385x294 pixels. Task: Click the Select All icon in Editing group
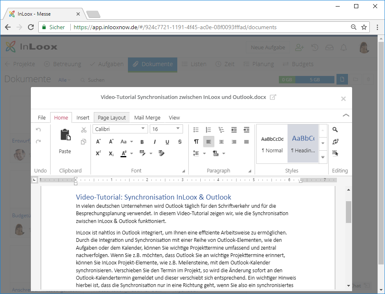click(335, 153)
